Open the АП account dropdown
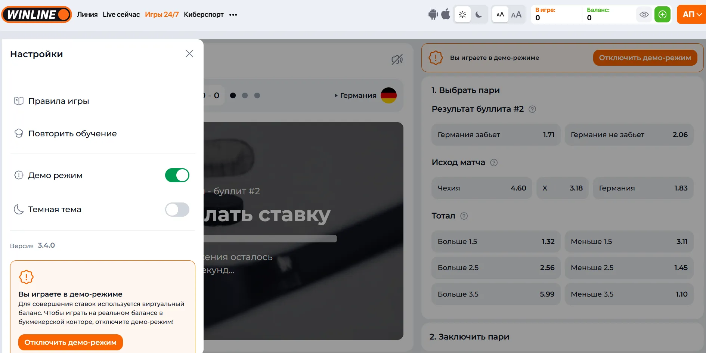 [x=691, y=15]
